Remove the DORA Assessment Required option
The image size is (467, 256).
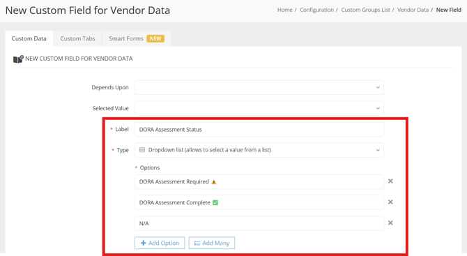(390, 181)
